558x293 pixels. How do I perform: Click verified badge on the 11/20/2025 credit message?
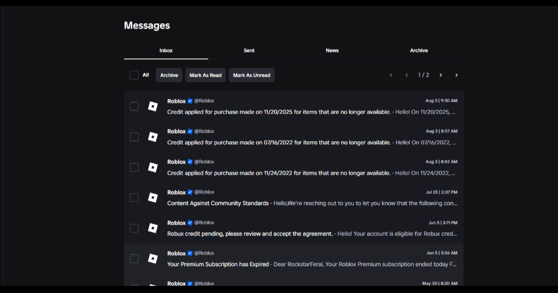pos(190,101)
